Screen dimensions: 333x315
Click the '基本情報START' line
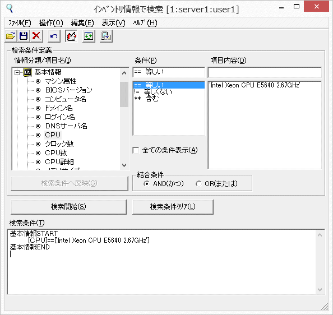coord(34,234)
